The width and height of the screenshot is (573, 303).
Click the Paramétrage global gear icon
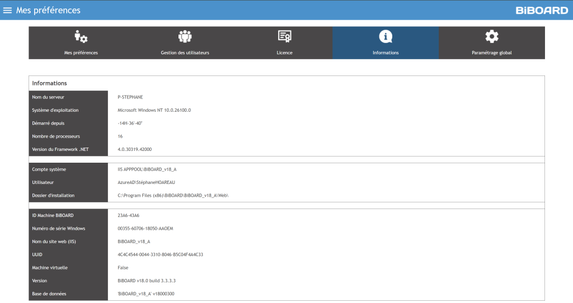491,36
